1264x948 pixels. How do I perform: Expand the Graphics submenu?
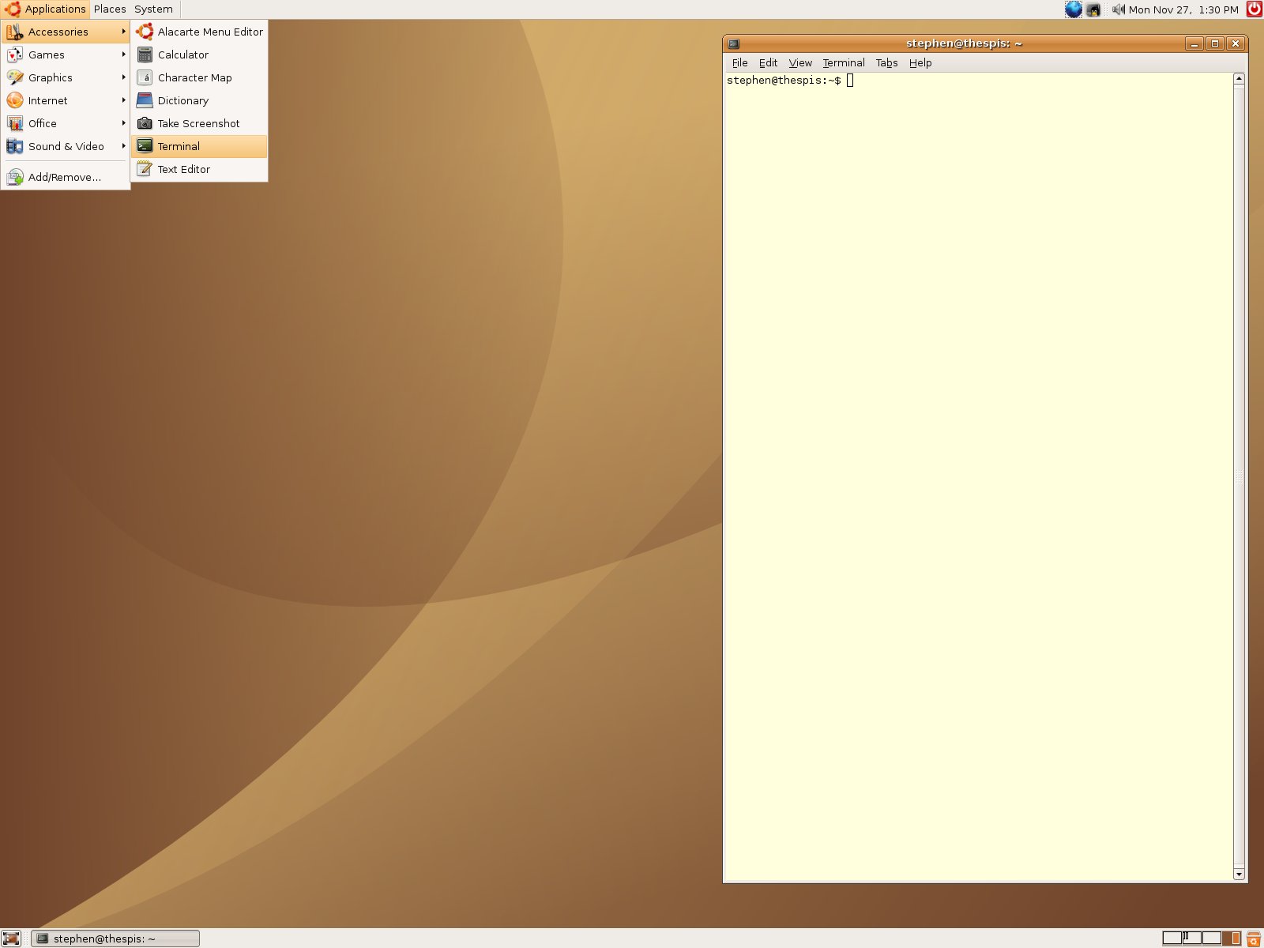[x=66, y=77]
